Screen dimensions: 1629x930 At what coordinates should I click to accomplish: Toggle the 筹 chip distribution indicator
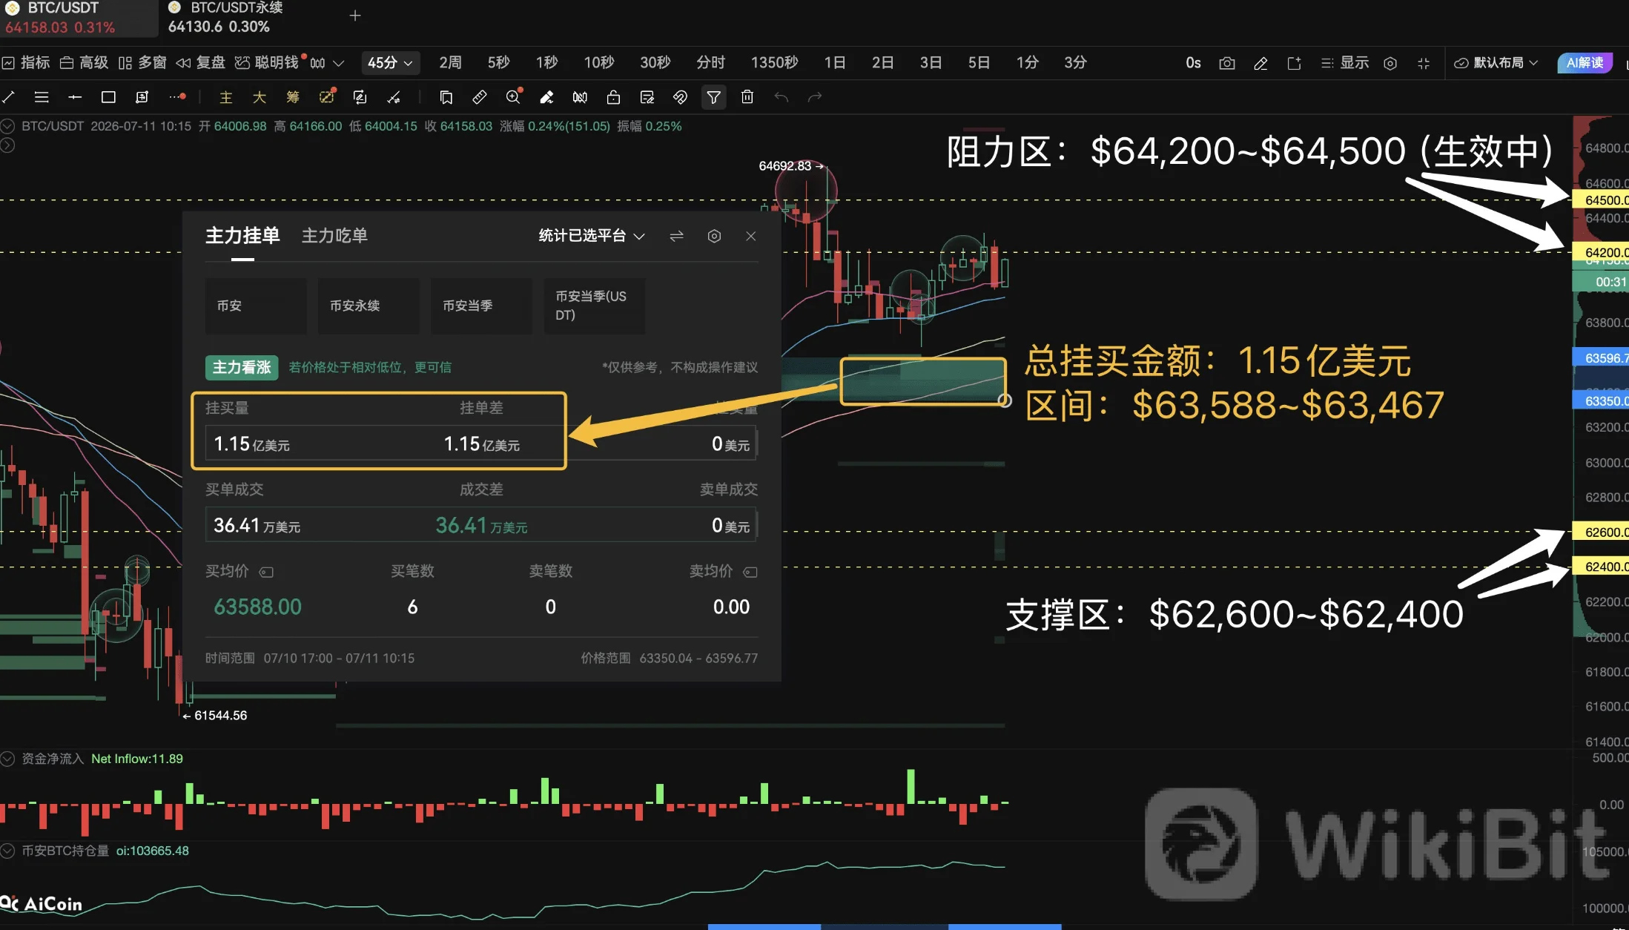[293, 97]
